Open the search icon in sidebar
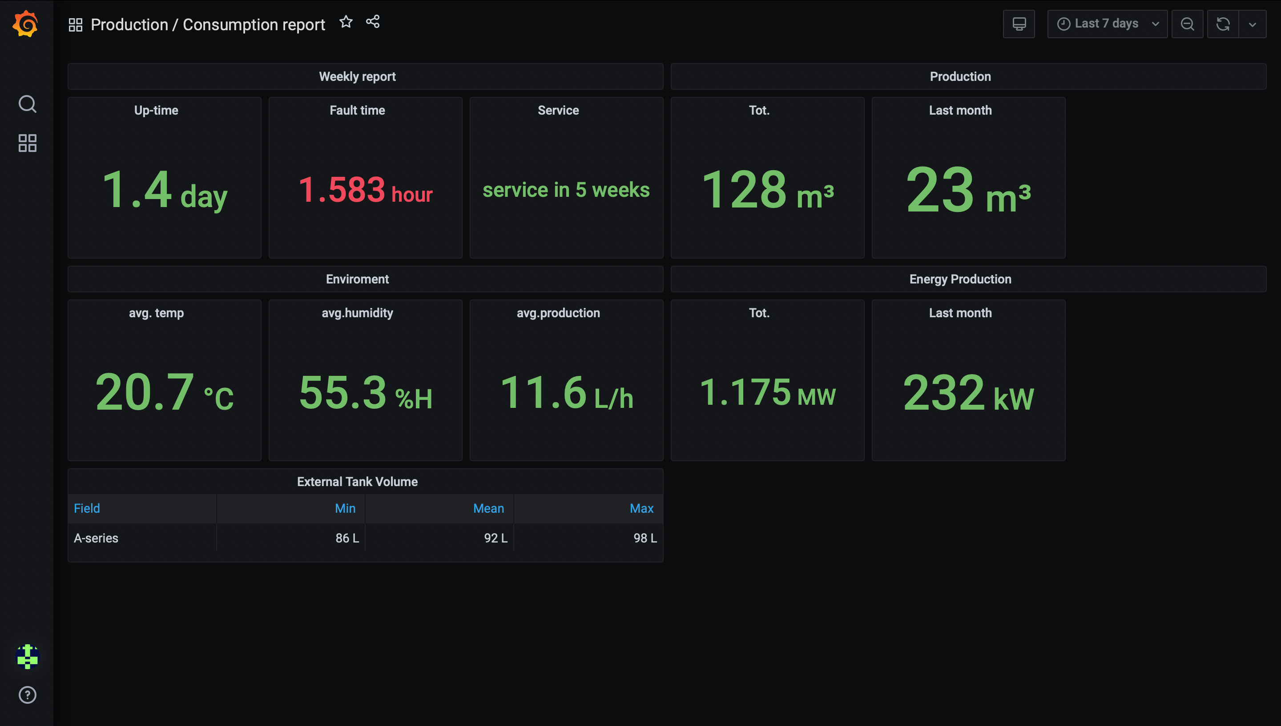The width and height of the screenshot is (1281, 726). coord(27,104)
